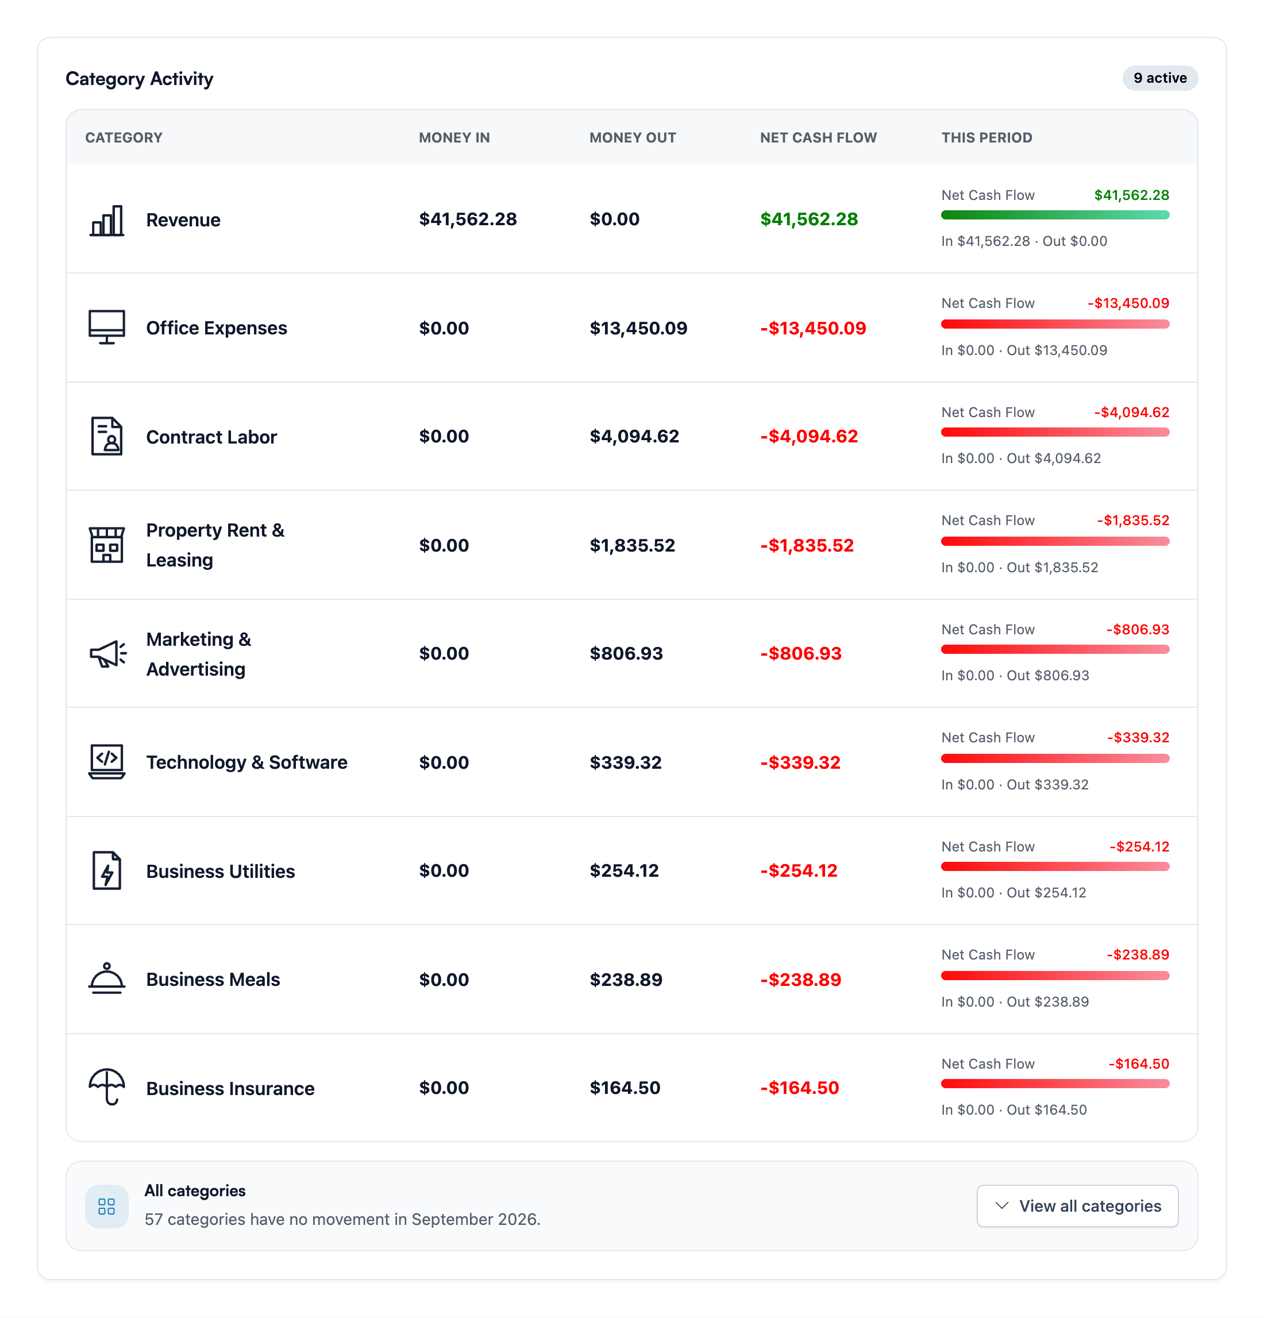This screenshot has height=1318, width=1264.
Task: Click '57 categories have no movement' text
Action: tap(342, 1219)
